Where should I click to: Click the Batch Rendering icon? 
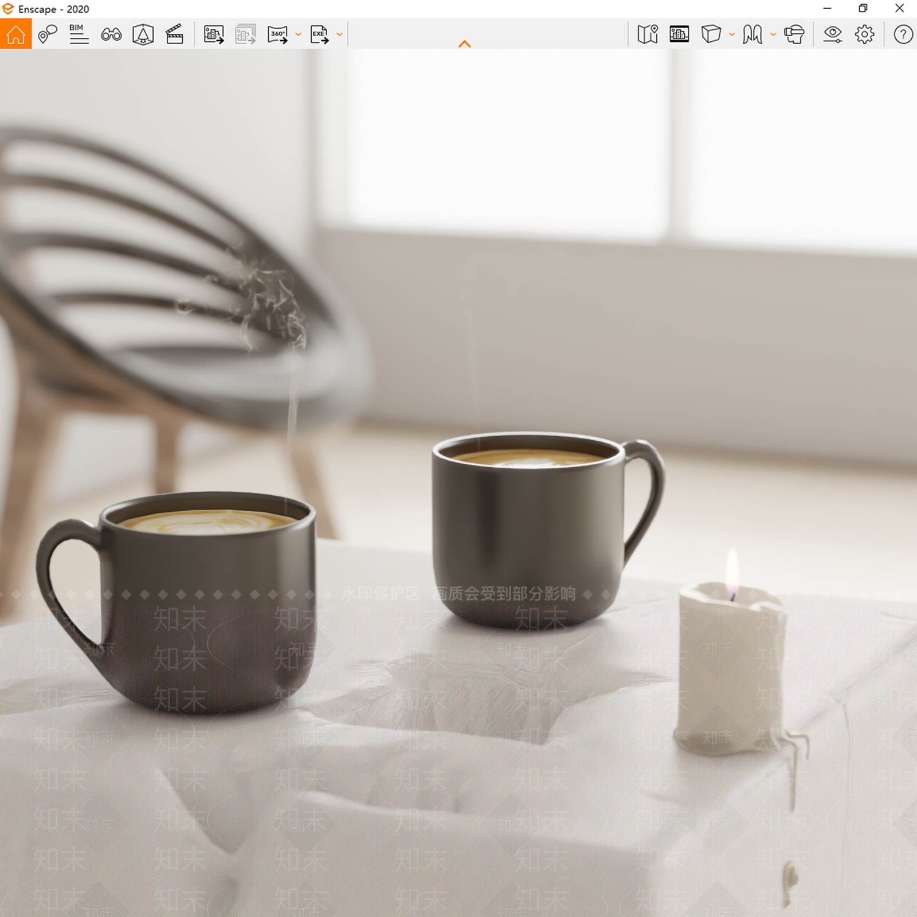click(245, 34)
